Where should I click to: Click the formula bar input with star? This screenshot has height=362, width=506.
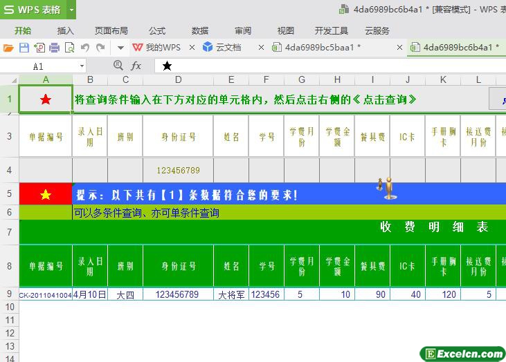[330, 66]
